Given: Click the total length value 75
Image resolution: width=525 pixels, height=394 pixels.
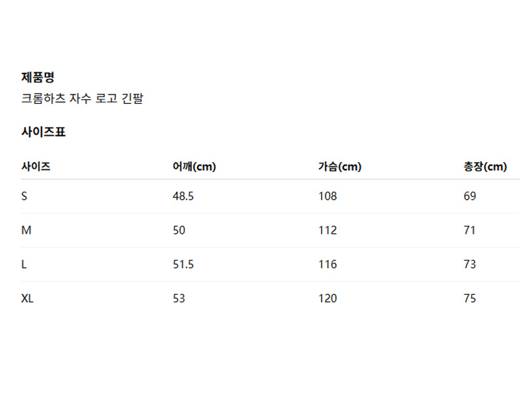Looking at the screenshot, I should [x=469, y=299].
